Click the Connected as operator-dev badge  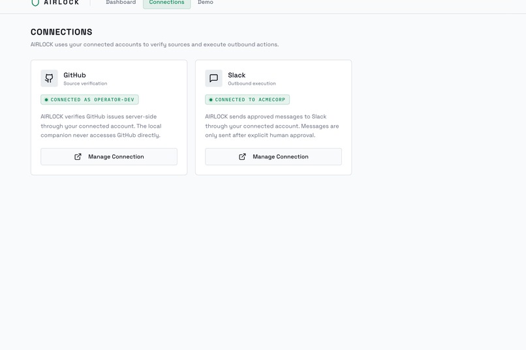coord(89,100)
